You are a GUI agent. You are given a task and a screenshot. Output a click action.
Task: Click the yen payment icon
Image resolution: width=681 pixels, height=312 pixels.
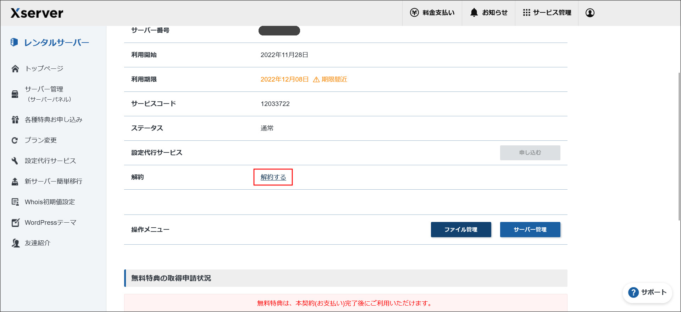tap(414, 13)
